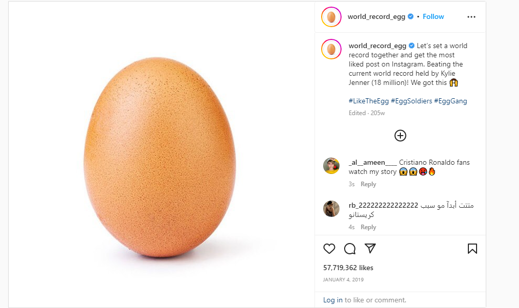View the 57,719,362 likes list

348,268
